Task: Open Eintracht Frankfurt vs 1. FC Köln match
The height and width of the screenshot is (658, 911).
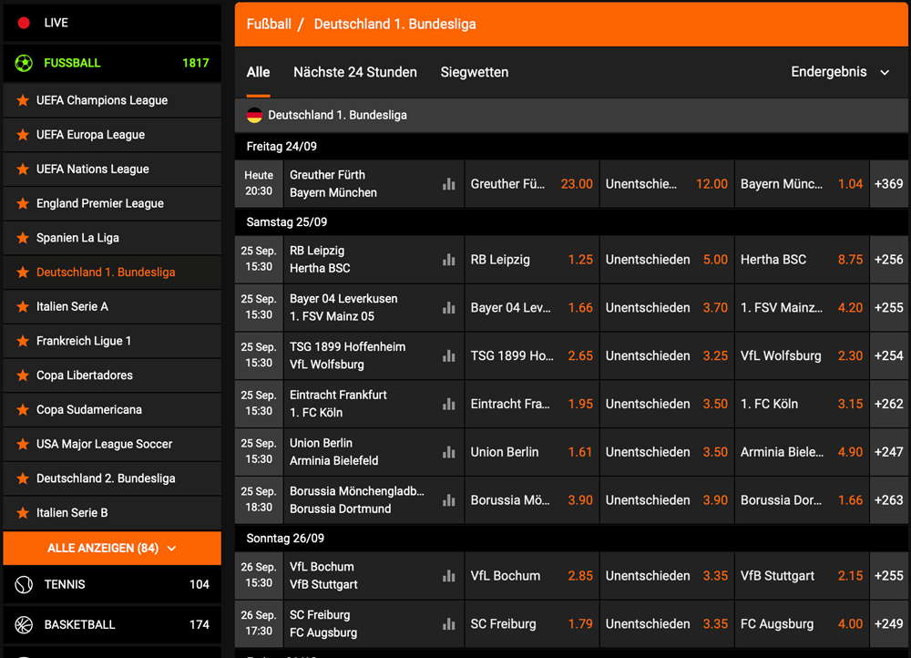Action: click(338, 404)
